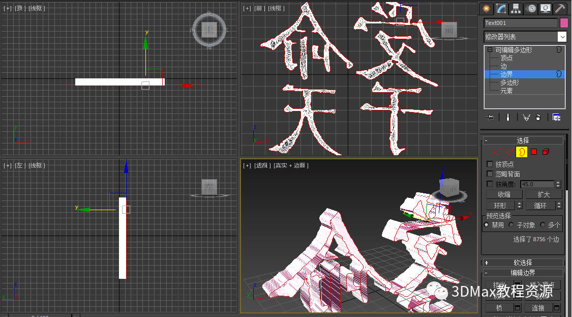Enable the 按顶点 checkbox
This screenshot has width=572, height=317.
(490, 164)
